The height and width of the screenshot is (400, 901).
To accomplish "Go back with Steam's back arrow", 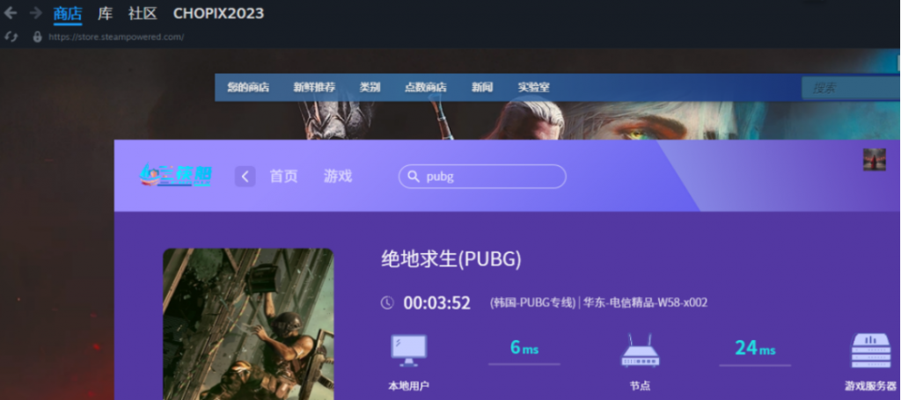I will [x=10, y=12].
